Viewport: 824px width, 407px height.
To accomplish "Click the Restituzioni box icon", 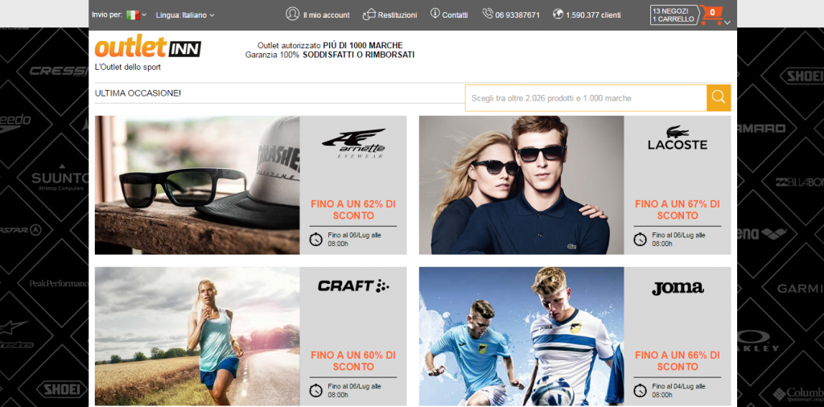I will [369, 14].
